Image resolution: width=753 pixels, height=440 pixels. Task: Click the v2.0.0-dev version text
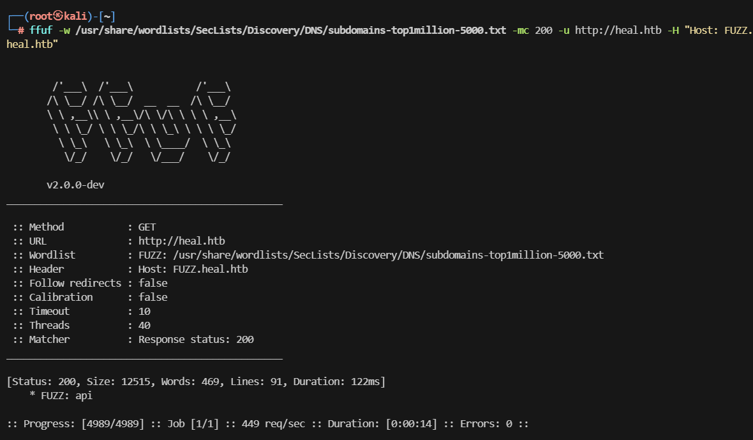click(x=76, y=185)
